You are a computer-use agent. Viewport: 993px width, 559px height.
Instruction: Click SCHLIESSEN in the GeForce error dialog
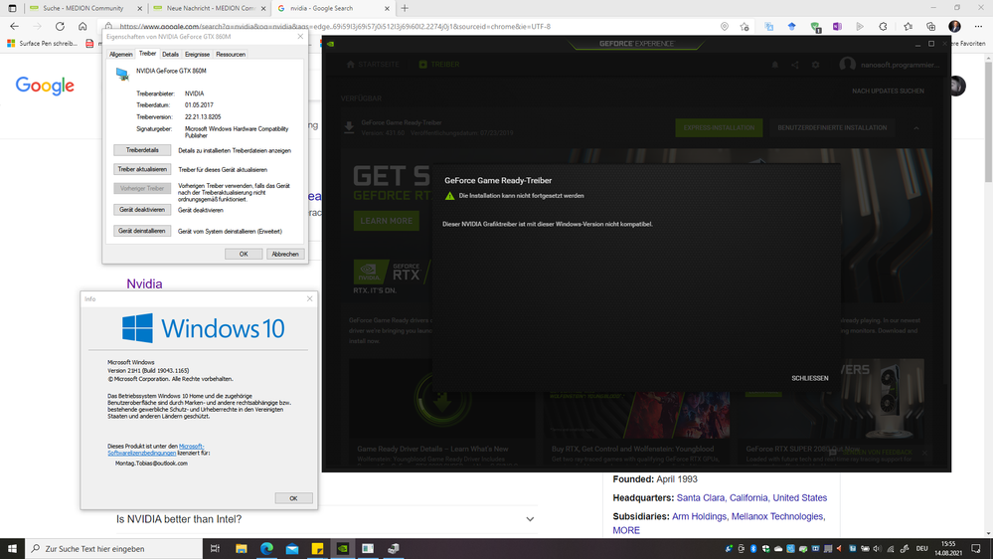(x=809, y=378)
